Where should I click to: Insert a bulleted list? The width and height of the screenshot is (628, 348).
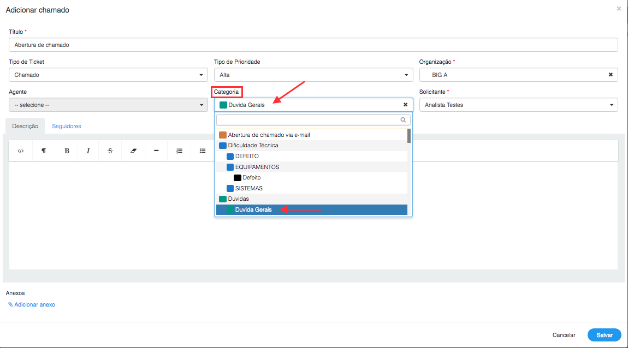point(202,151)
